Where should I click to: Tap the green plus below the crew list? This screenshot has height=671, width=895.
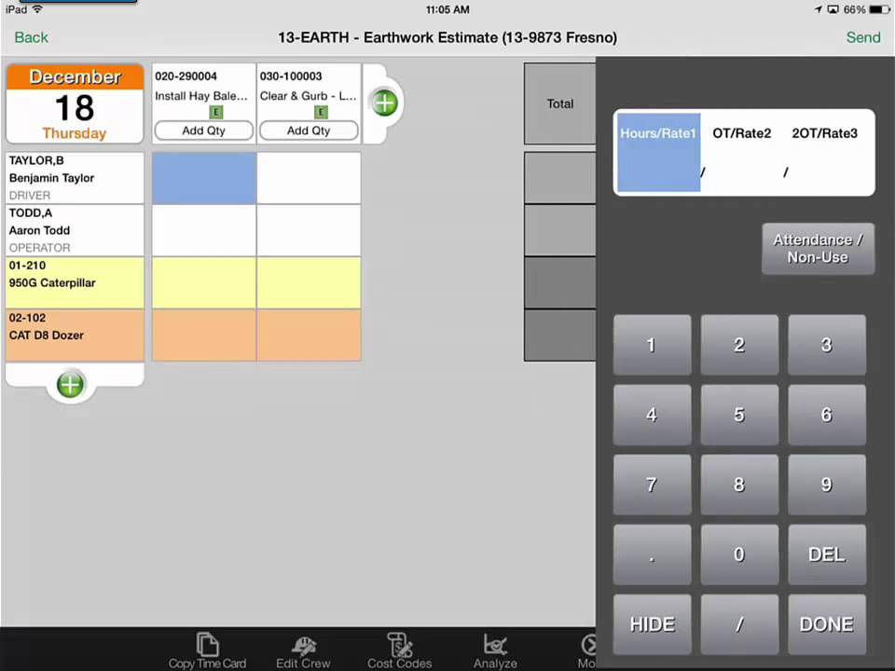pos(70,384)
